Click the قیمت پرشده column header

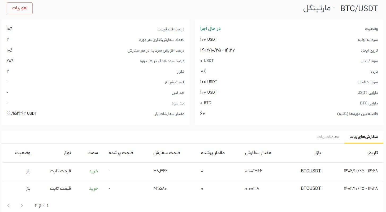coord(121,153)
